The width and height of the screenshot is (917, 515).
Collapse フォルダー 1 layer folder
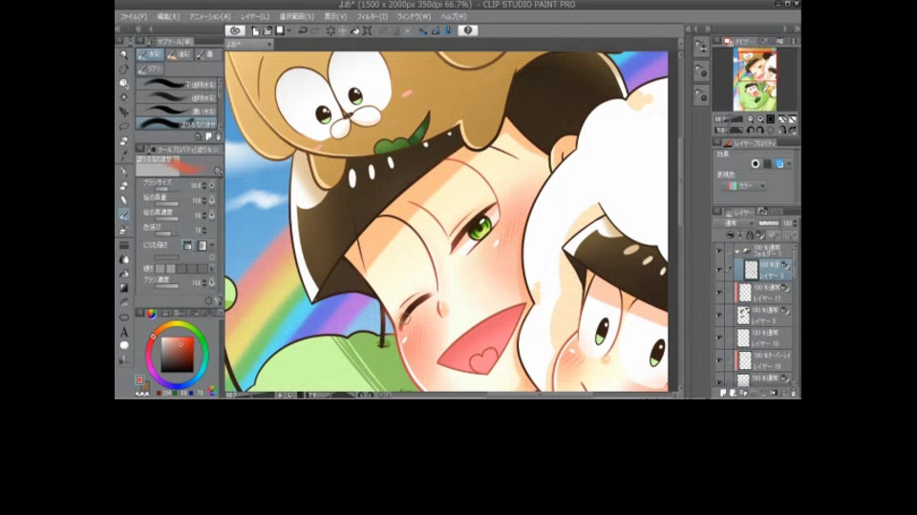point(736,251)
